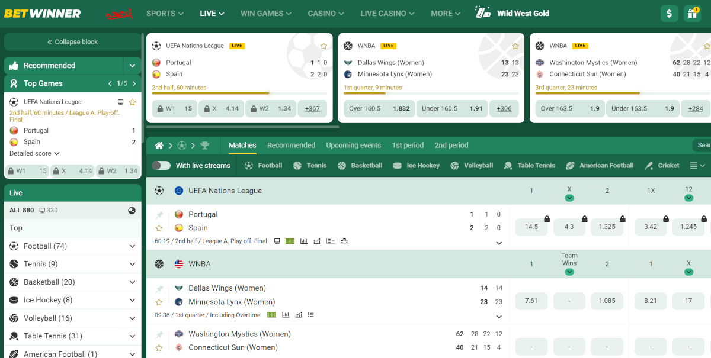Click the trophy breadcrumb icon
This screenshot has height=358, width=711.
coord(205,146)
